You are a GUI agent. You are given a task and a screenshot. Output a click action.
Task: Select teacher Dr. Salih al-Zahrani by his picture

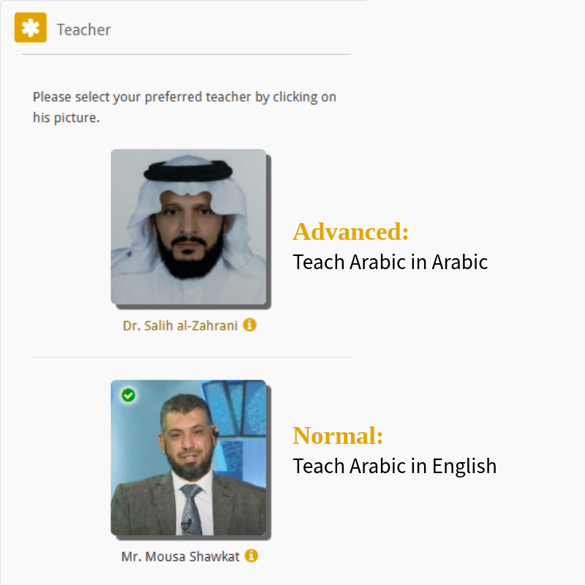pos(188,227)
